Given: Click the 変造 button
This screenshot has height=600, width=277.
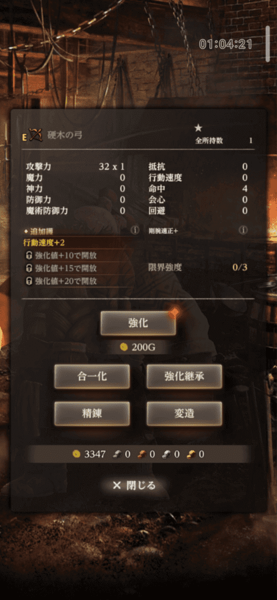Looking at the screenshot, I should [184, 414].
